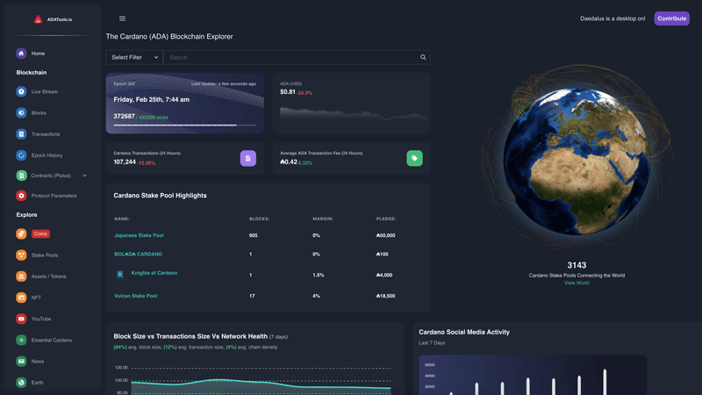The width and height of the screenshot is (702, 395).
Task: Click the red Coins badge
Action: point(40,233)
